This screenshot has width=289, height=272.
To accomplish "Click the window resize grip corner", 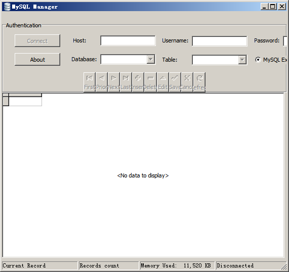I will (284, 267).
